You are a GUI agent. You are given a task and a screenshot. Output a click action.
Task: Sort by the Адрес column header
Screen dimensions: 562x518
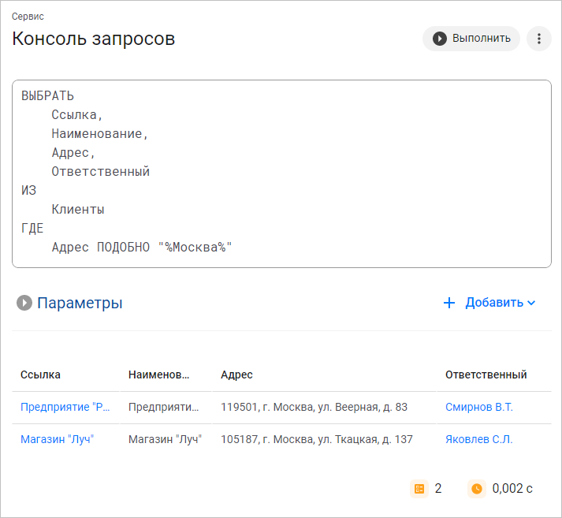(236, 375)
